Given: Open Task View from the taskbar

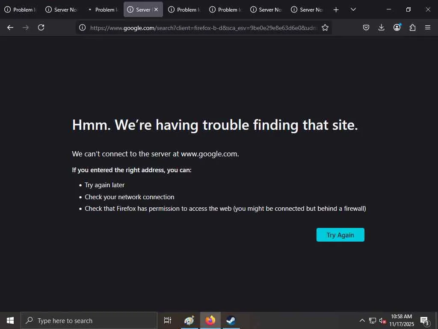Looking at the screenshot, I should (168, 320).
